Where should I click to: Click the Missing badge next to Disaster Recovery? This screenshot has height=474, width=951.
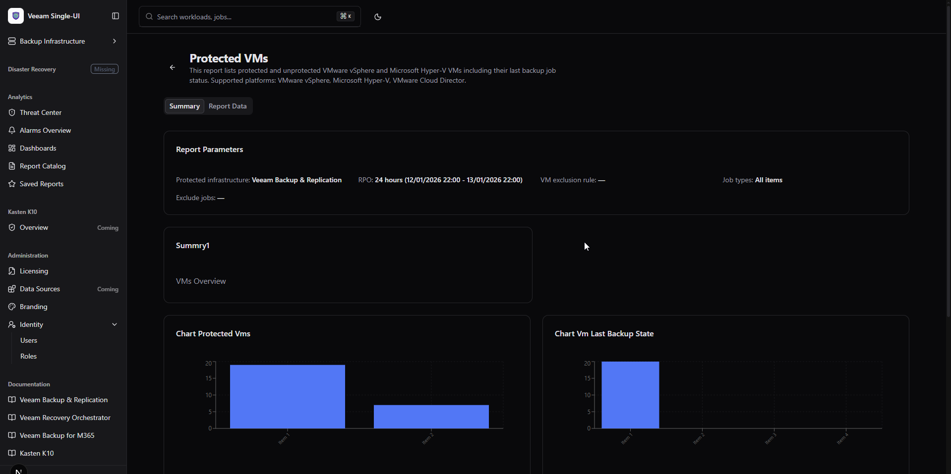pyautogui.click(x=104, y=69)
